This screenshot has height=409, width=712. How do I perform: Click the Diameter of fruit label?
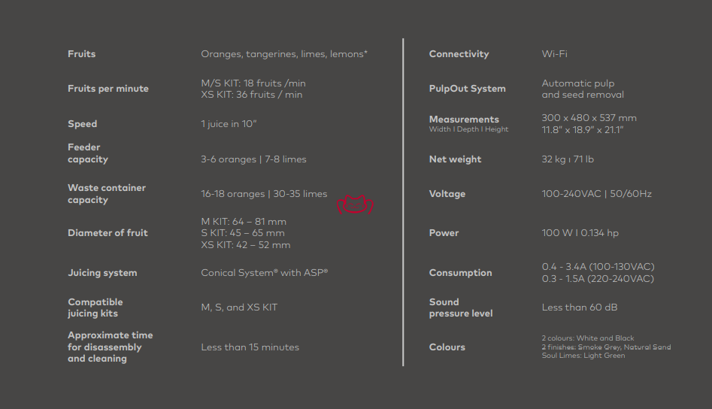[x=108, y=233]
